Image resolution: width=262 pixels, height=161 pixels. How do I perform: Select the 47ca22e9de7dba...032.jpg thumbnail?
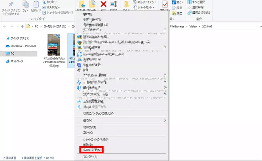54,45
